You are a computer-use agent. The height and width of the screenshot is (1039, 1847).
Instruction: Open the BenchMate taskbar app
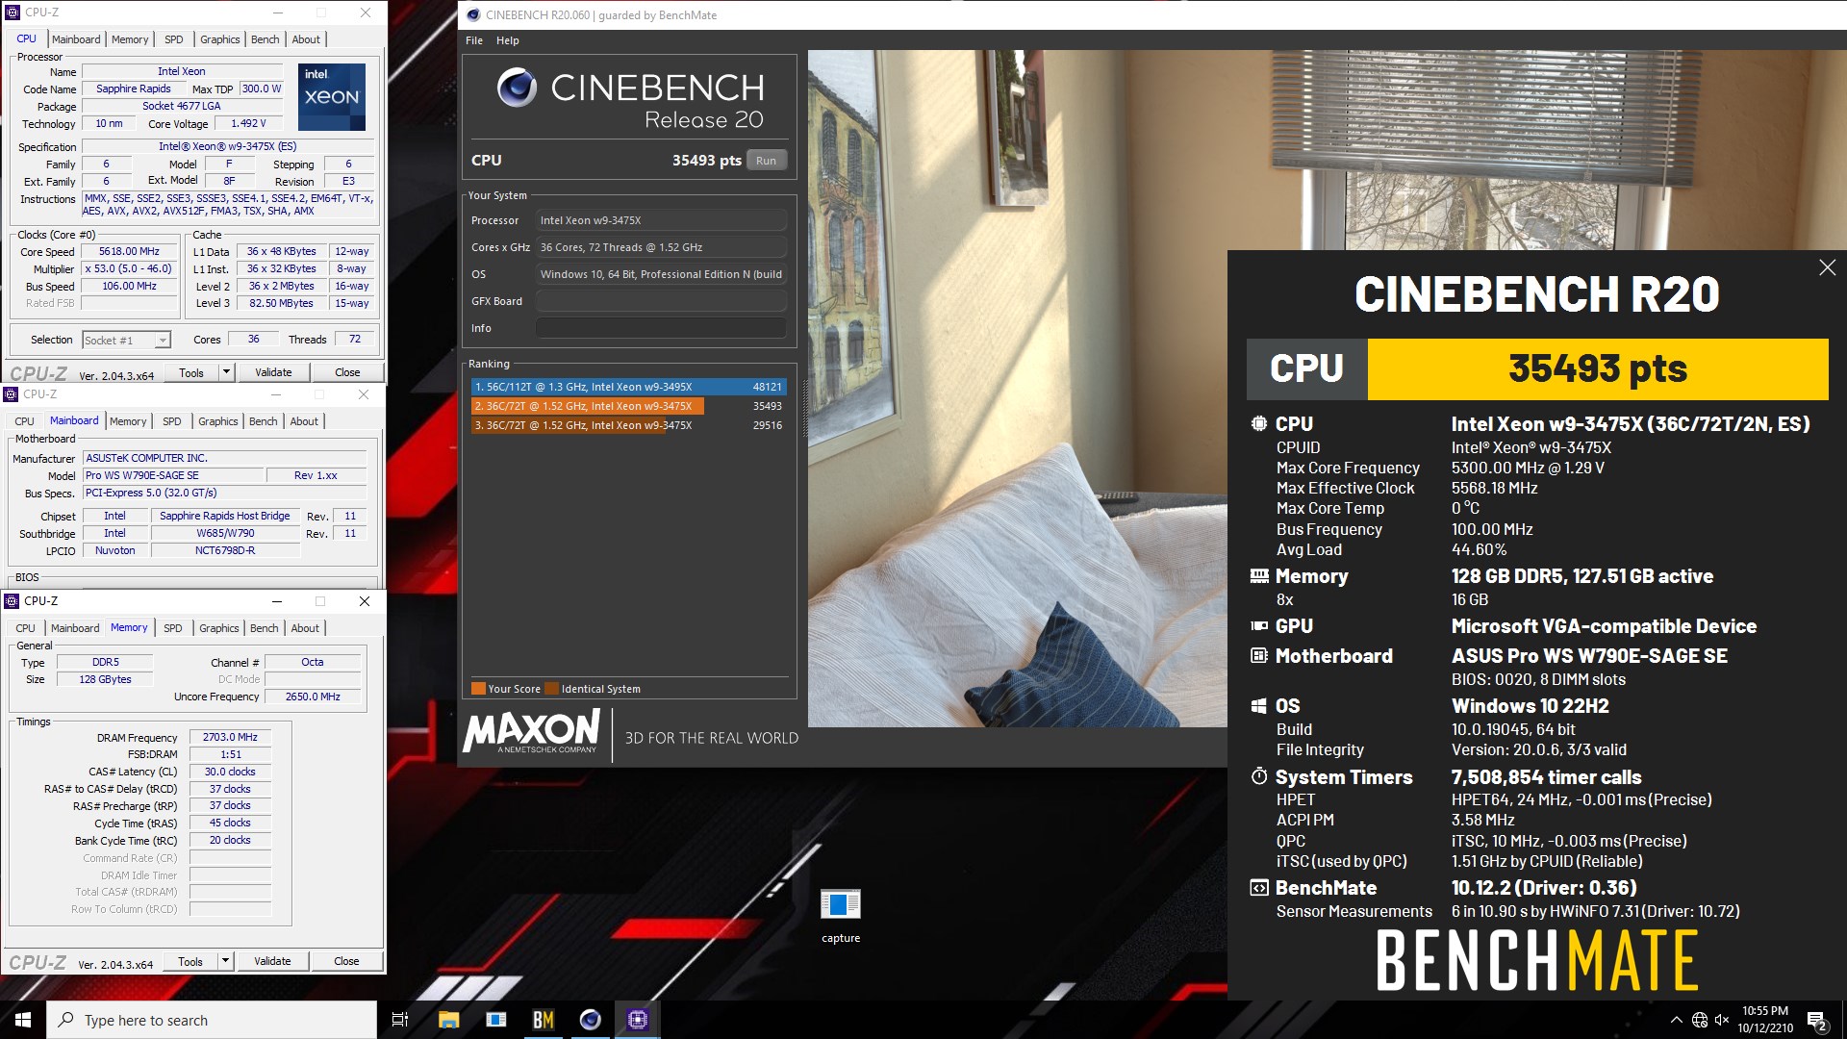[x=543, y=1020]
